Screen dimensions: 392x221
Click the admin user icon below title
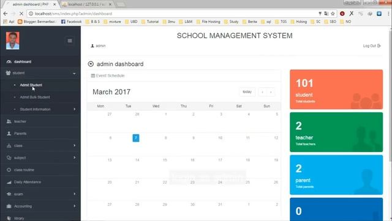pyautogui.click(x=92, y=46)
